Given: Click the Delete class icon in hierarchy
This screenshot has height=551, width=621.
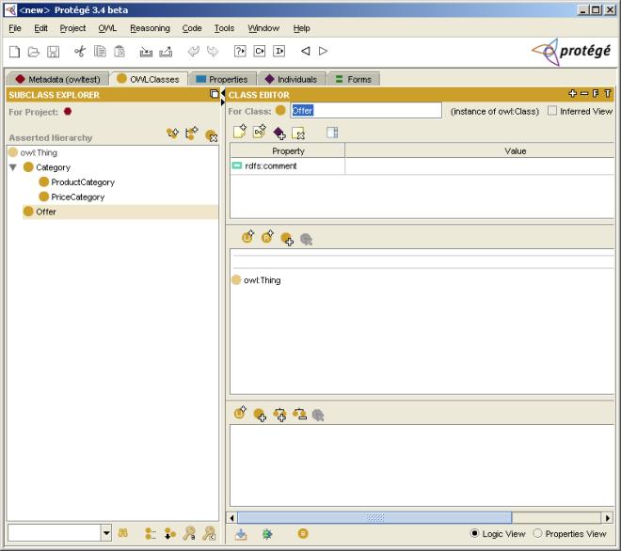Looking at the screenshot, I should [x=212, y=135].
